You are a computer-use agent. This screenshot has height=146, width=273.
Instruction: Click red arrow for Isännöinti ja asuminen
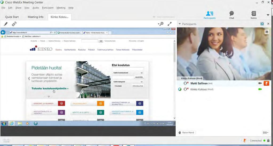coord(62,103)
